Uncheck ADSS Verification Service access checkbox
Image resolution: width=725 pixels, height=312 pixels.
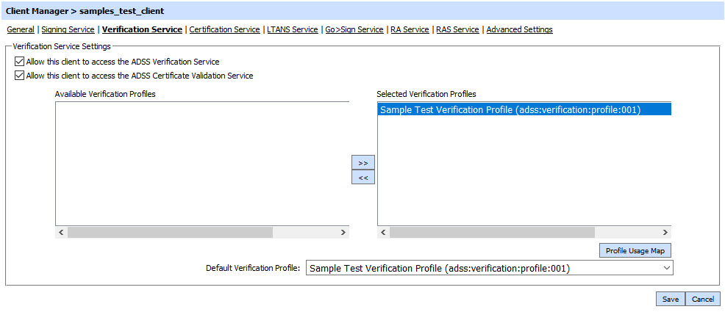19,62
